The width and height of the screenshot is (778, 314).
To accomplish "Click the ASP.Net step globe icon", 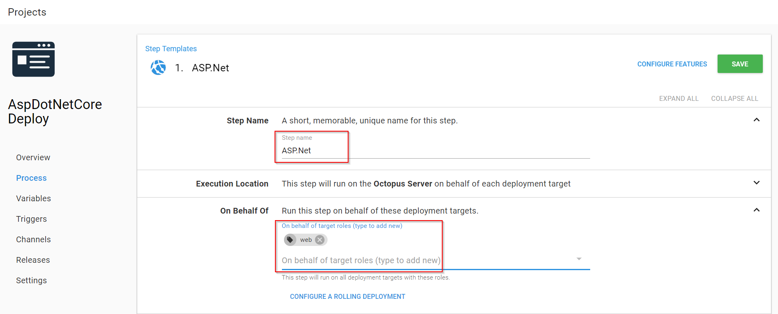I will pos(158,68).
